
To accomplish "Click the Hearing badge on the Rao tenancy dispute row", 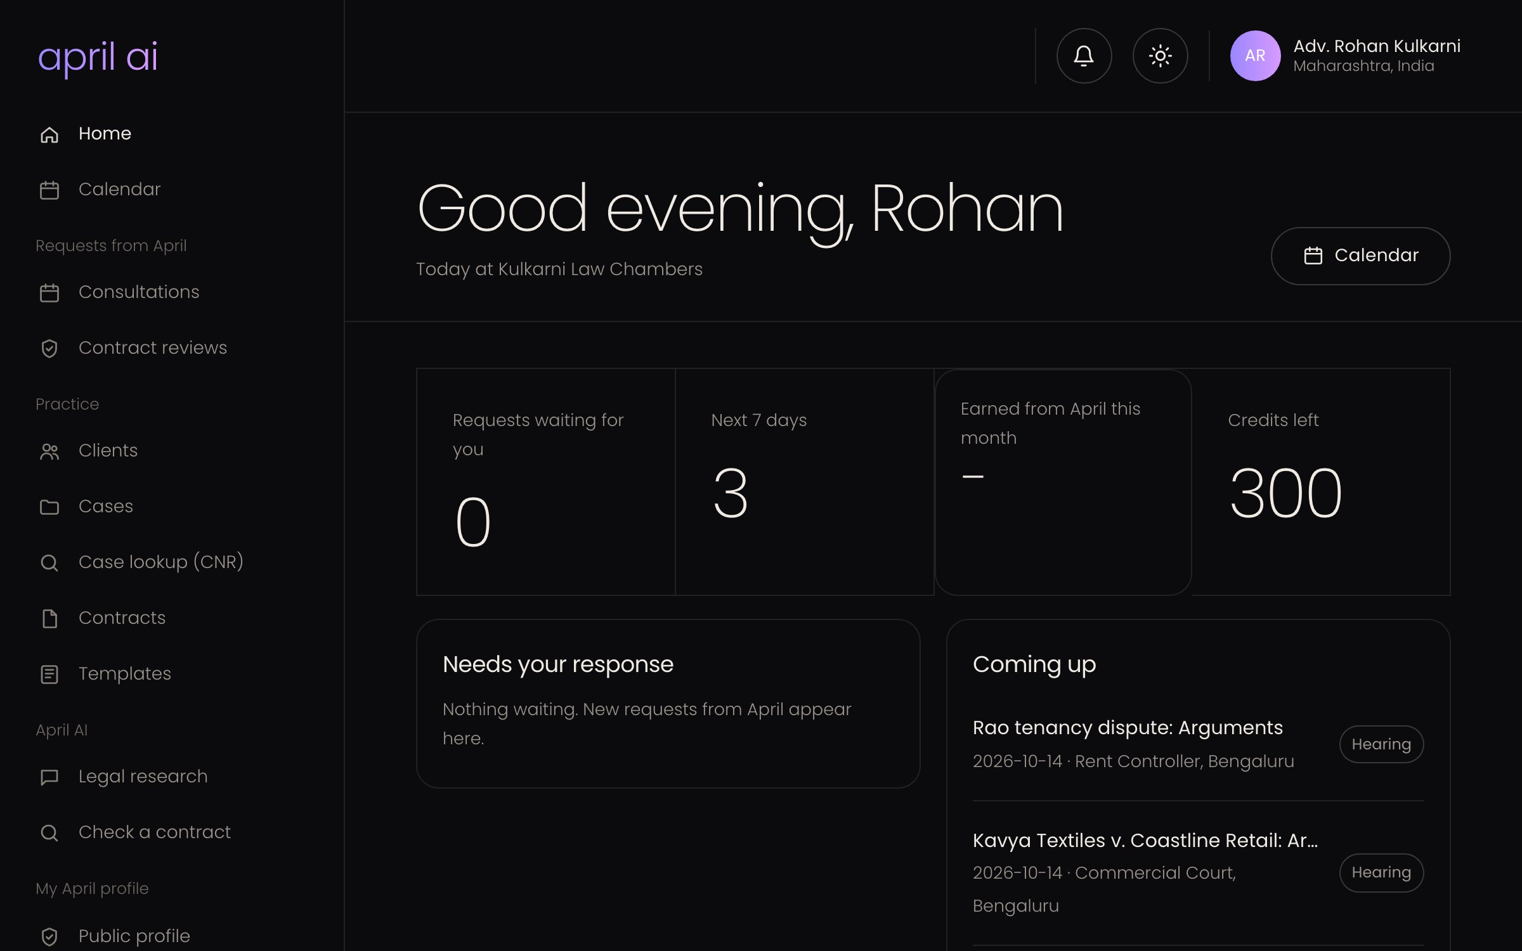I will coord(1381,744).
